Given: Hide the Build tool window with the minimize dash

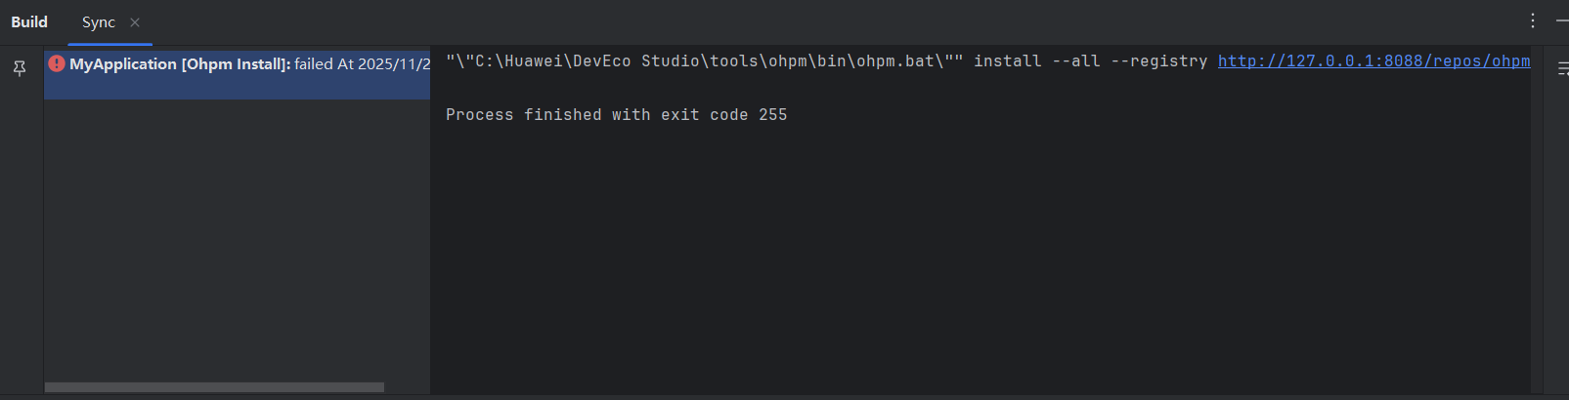Looking at the screenshot, I should click(1561, 20).
